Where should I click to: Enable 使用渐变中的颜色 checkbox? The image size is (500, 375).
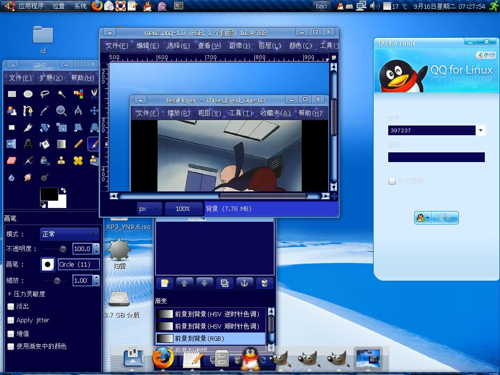click(11, 346)
